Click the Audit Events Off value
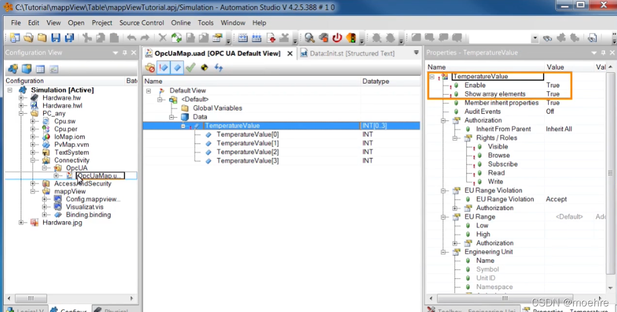The width and height of the screenshot is (617, 312). click(x=550, y=112)
